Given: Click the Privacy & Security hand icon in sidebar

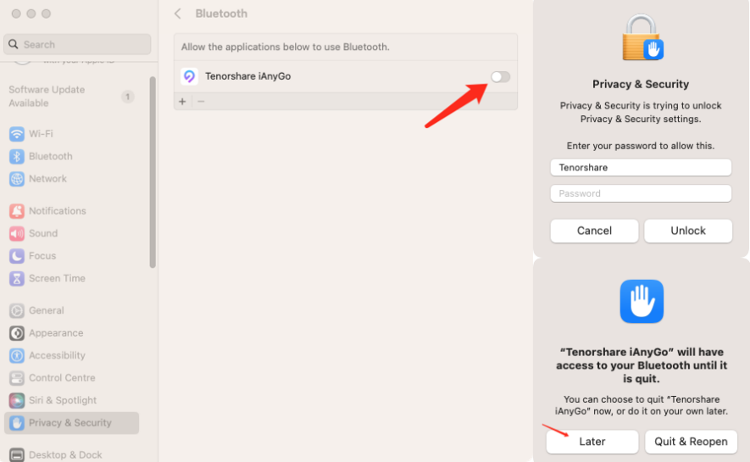Looking at the screenshot, I should (17, 423).
